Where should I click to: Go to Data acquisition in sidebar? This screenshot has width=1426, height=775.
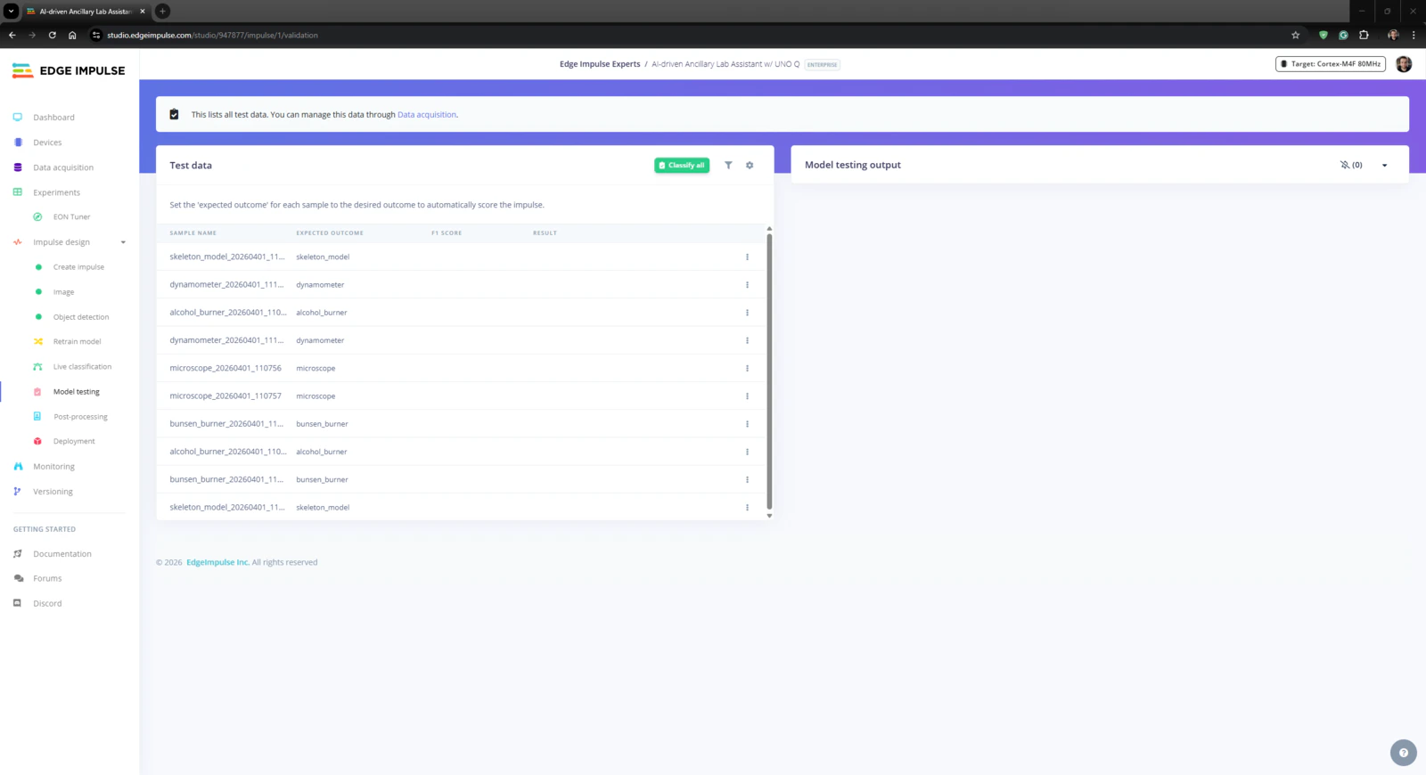coord(63,167)
